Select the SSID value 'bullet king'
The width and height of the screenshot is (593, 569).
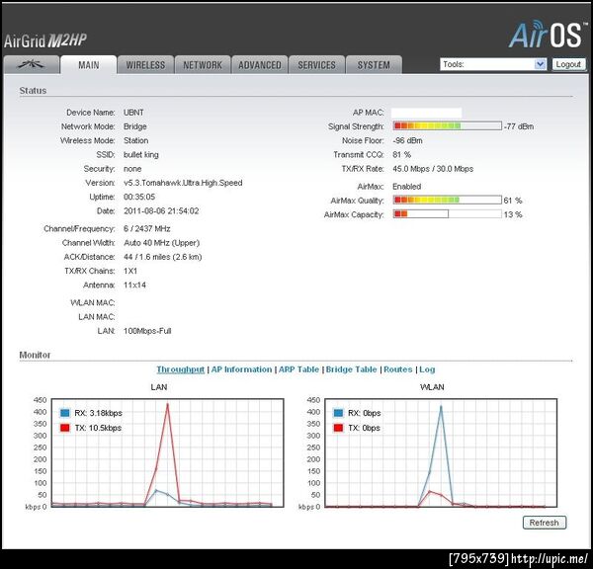[x=141, y=155]
